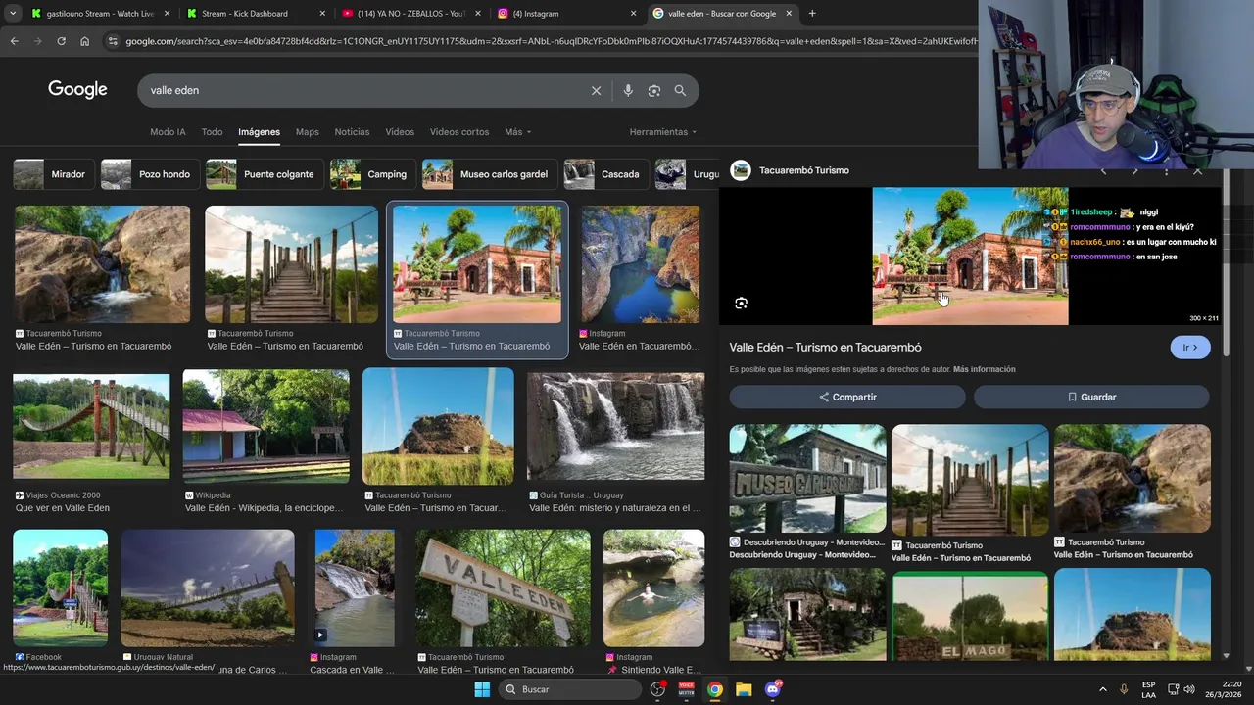
Task: Open Videos cortos results
Action: pyautogui.click(x=459, y=132)
